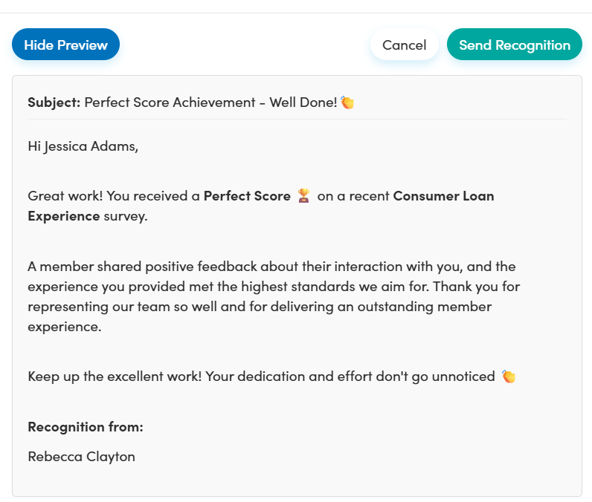Viewport: 592px width, 502px height.
Task: Click the Hide Preview button
Action: [x=65, y=45]
